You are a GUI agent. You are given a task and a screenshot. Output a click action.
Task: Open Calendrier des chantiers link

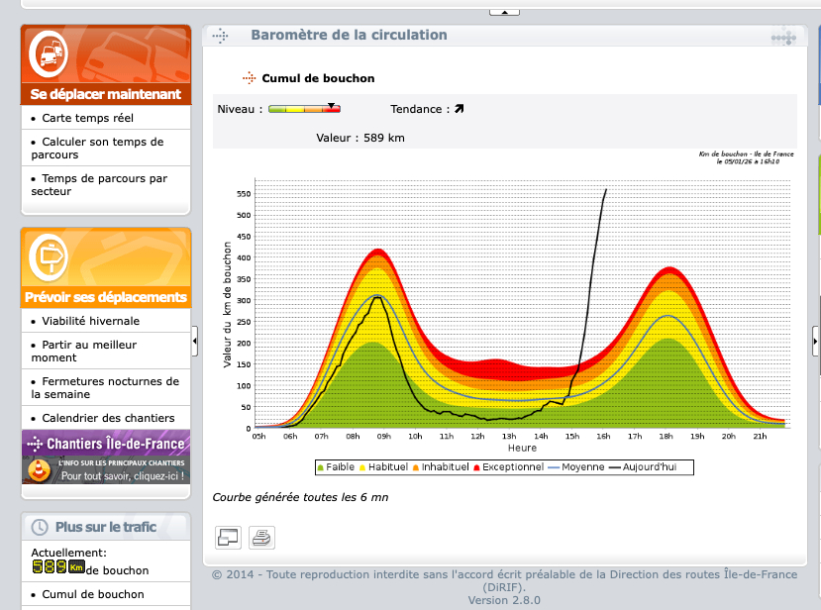click(x=108, y=418)
